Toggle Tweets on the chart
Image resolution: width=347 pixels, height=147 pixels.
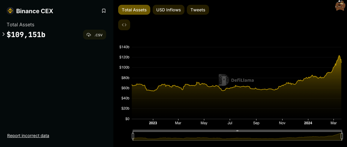(x=198, y=10)
